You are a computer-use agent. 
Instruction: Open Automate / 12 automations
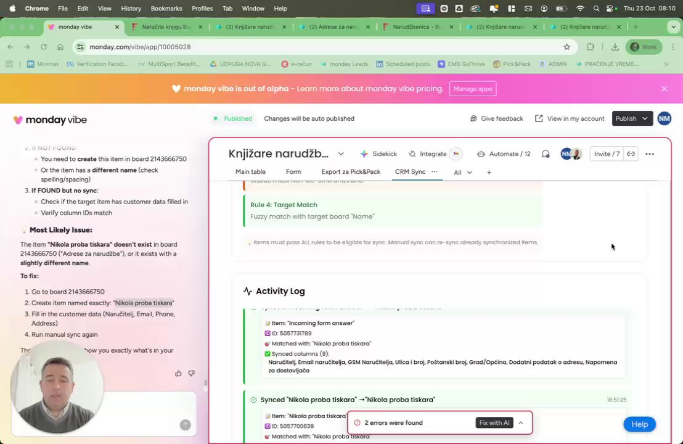[x=504, y=154]
